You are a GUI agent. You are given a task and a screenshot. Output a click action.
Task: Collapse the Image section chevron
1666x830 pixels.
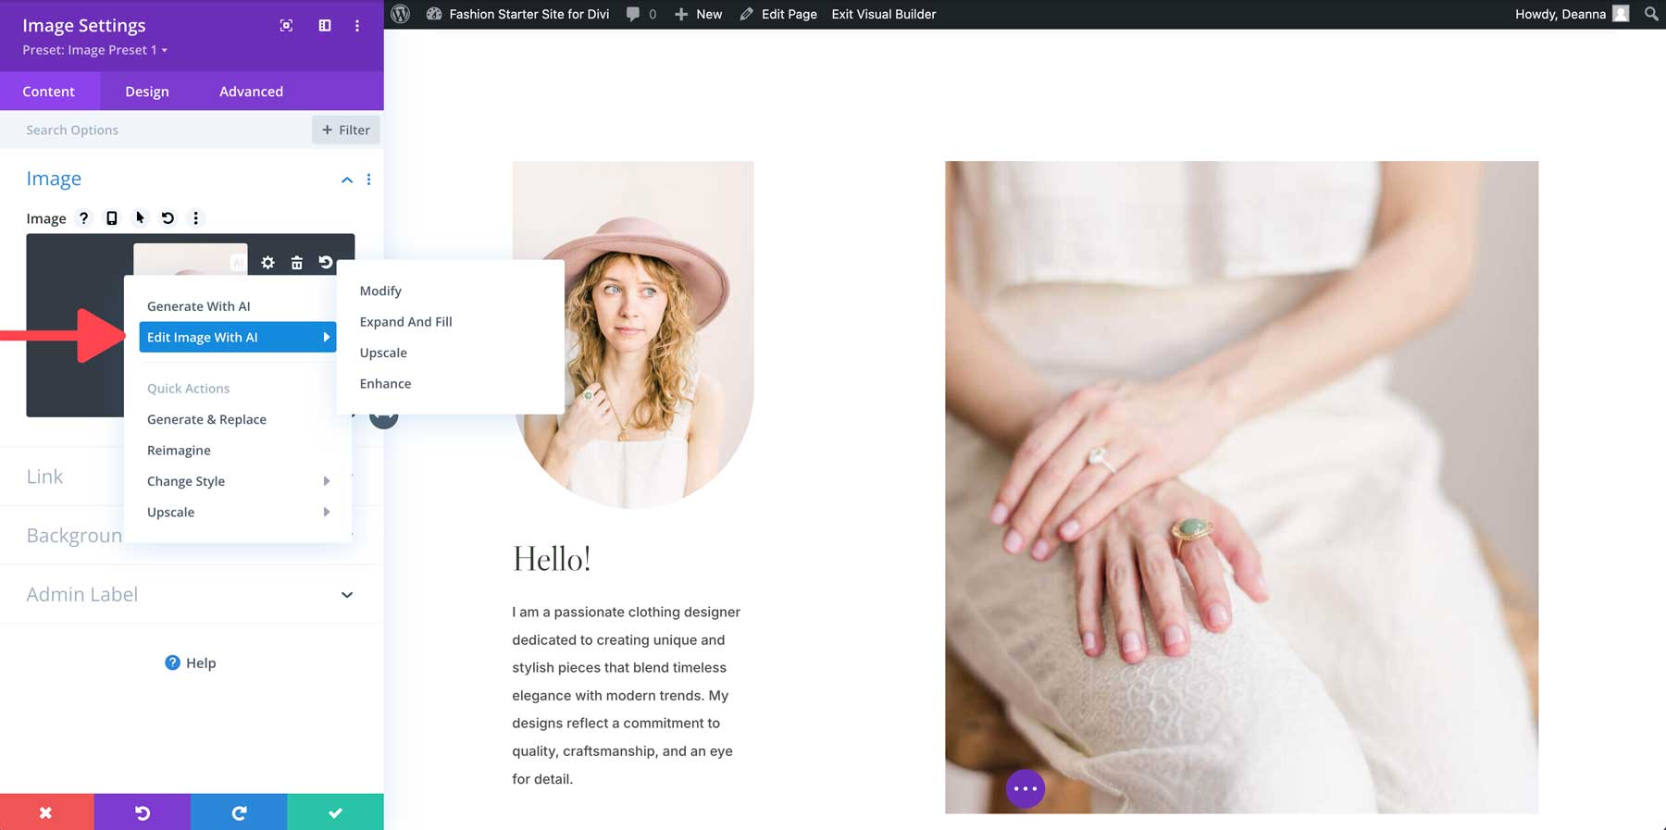point(347,180)
